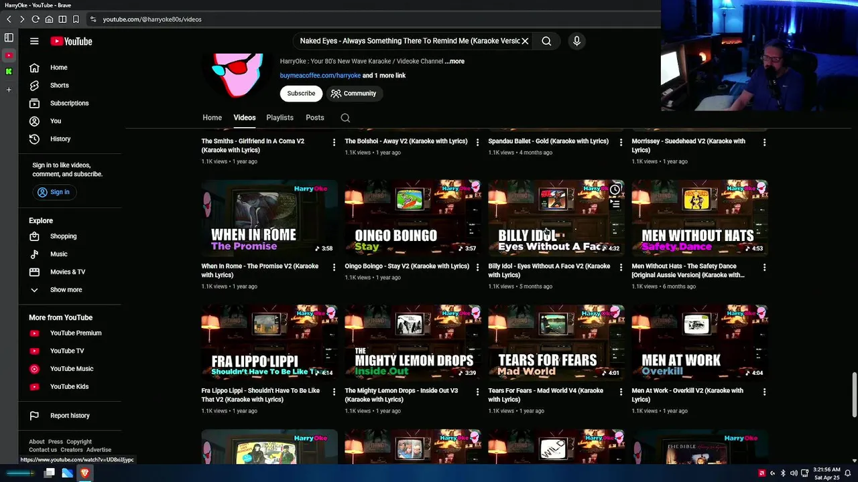The width and height of the screenshot is (858, 482).
Task: Open the browser home page
Action: coord(49,19)
